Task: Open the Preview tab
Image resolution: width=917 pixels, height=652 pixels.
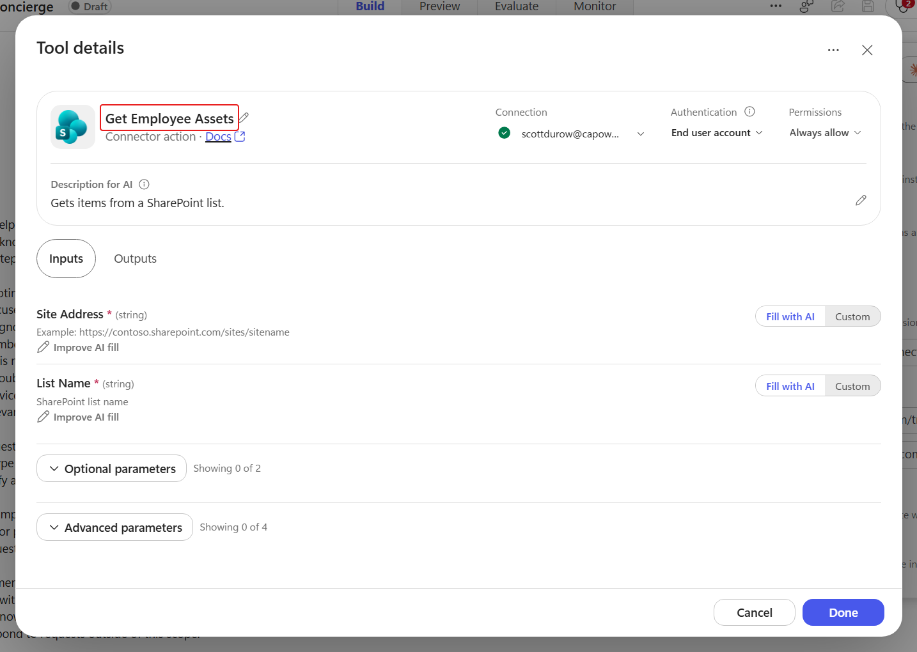Action: click(x=440, y=6)
